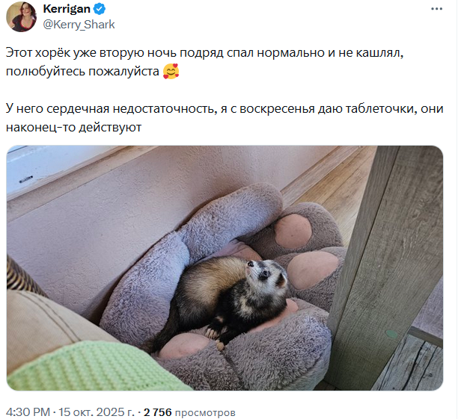Click the text полюбуйтесь пожалуйста

pos(82,72)
